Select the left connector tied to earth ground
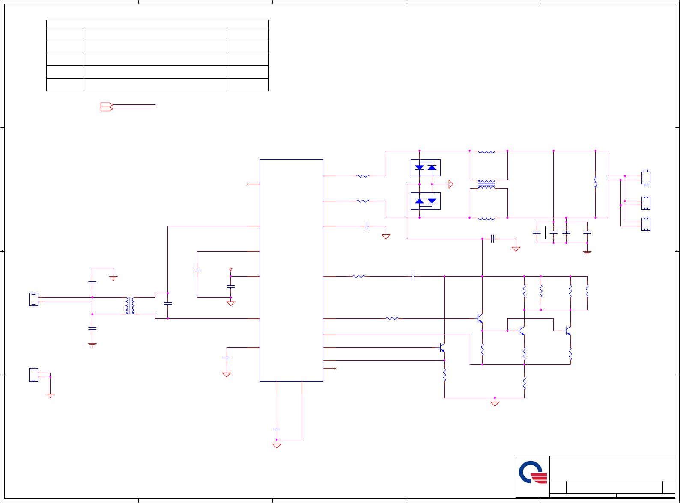Viewport: 680px width, 503px height. click(33, 375)
